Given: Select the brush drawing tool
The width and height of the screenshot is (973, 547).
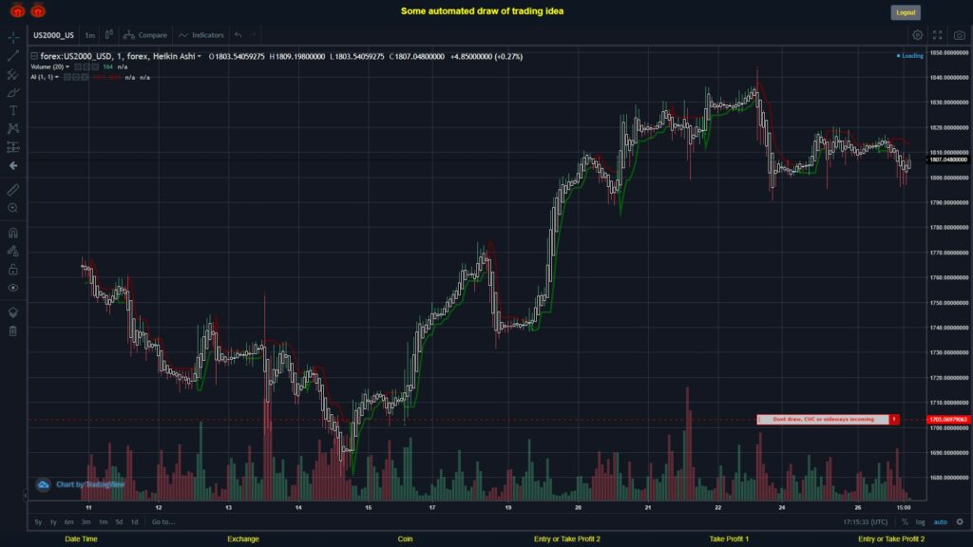Looking at the screenshot, I should point(13,92).
